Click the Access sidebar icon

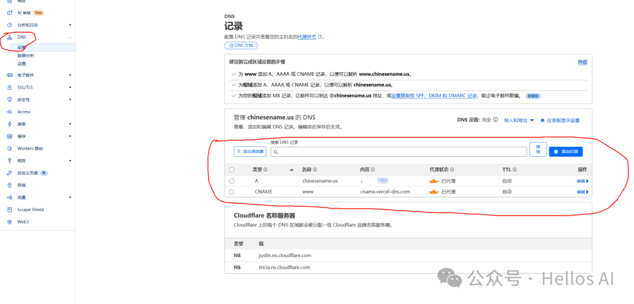[10, 112]
